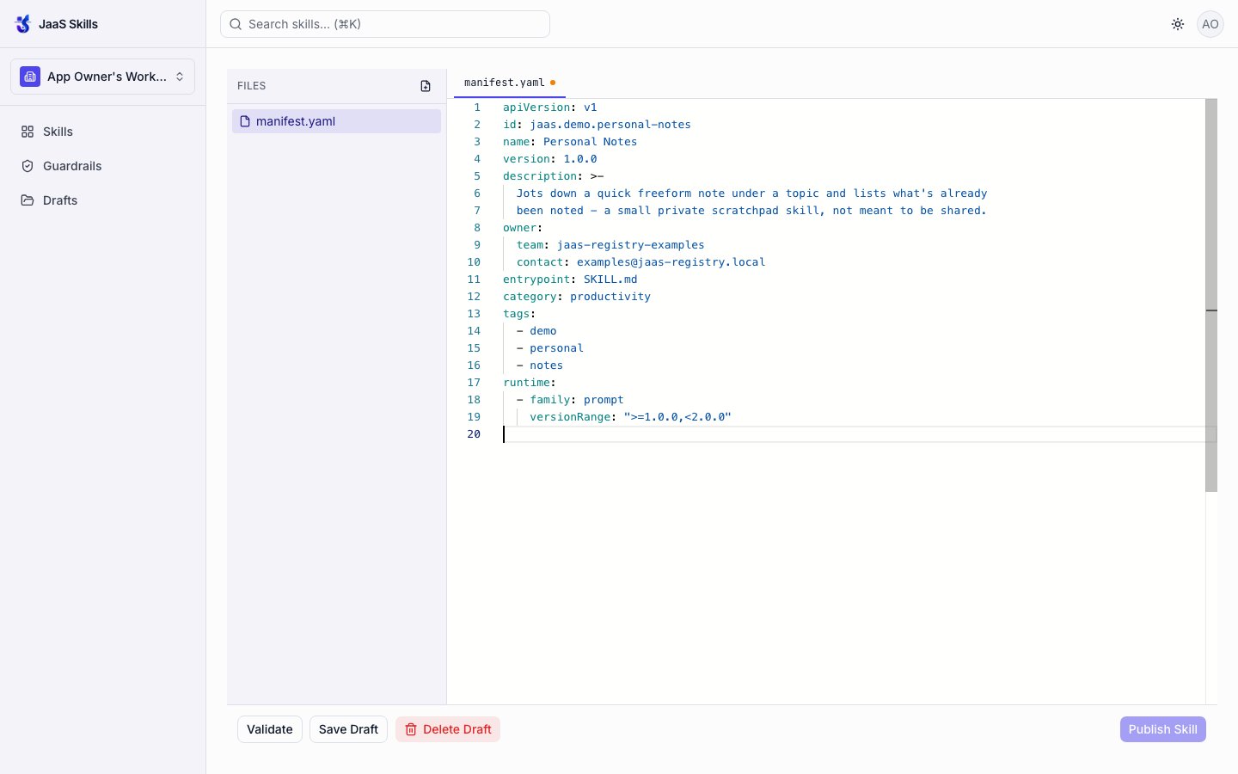
Task: Click line number 1 in the gutter
Action: [x=477, y=107]
